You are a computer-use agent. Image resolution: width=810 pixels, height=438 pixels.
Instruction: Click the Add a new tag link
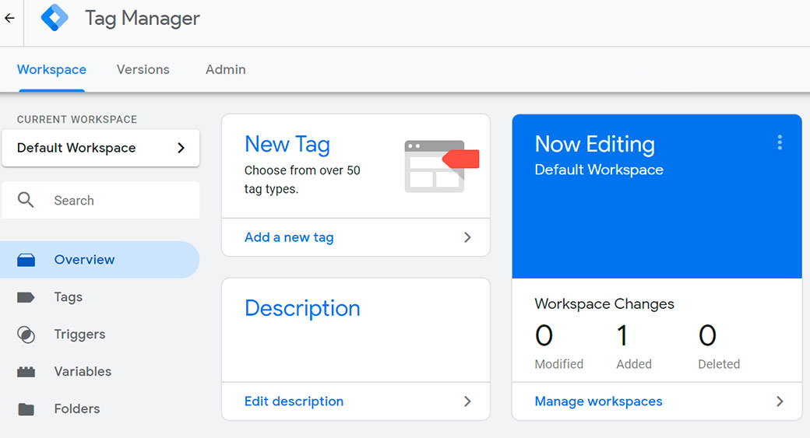click(289, 237)
